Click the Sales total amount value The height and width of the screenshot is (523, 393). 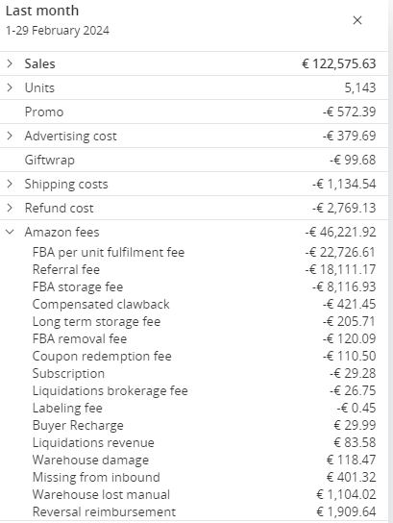pyautogui.click(x=338, y=63)
